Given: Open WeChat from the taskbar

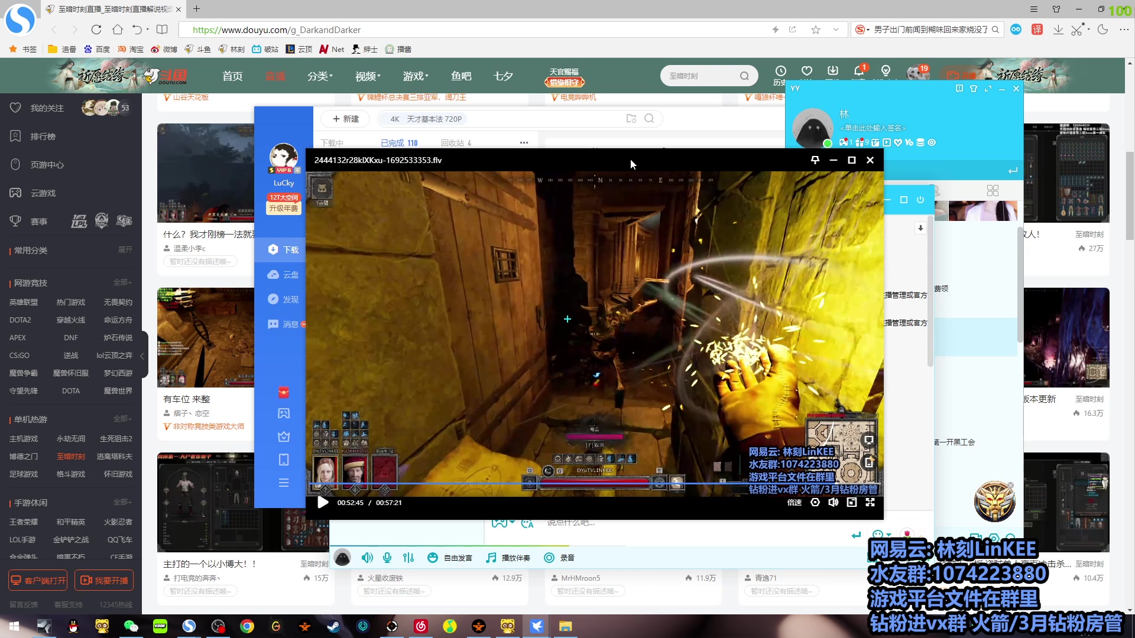Looking at the screenshot, I should tap(131, 626).
